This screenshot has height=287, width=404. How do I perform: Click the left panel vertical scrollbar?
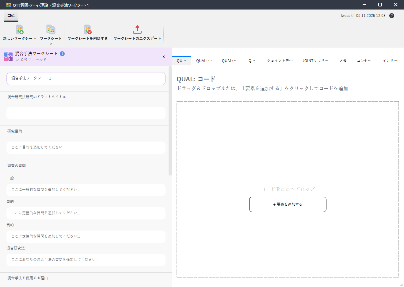(170, 123)
